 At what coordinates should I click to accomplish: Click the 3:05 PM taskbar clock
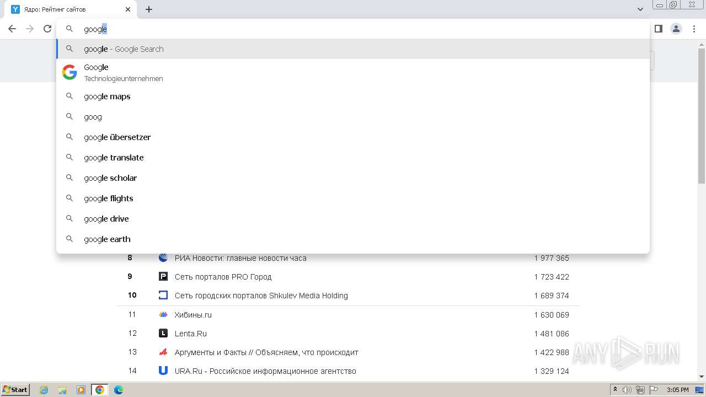pos(677,390)
